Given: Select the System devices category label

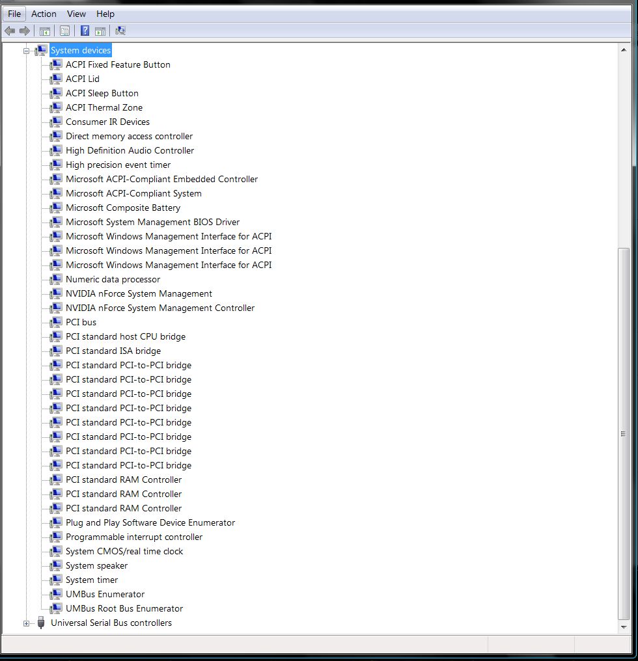Looking at the screenshot, I should pos(81,50).
